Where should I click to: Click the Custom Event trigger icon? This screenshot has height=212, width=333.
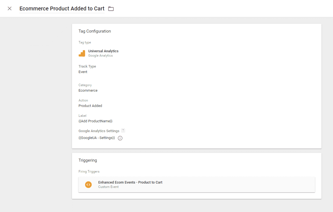(x=88, y=184)
